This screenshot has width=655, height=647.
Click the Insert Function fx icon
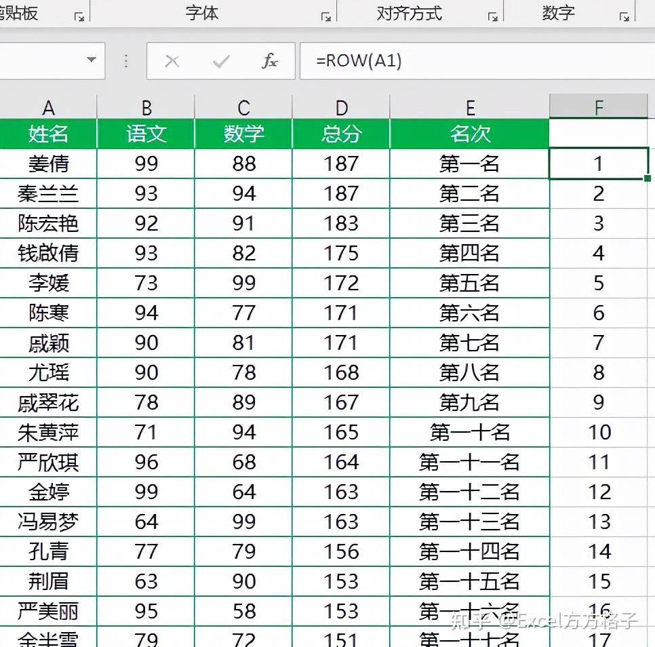270,60
